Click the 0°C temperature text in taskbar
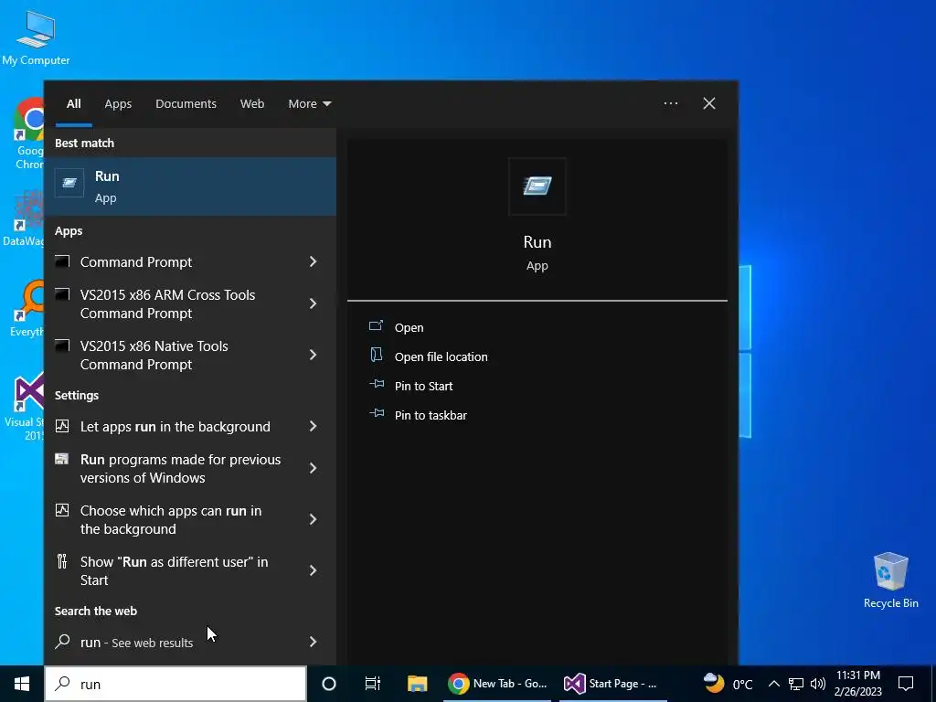936x702 pixels. click(x=742, y=685)
